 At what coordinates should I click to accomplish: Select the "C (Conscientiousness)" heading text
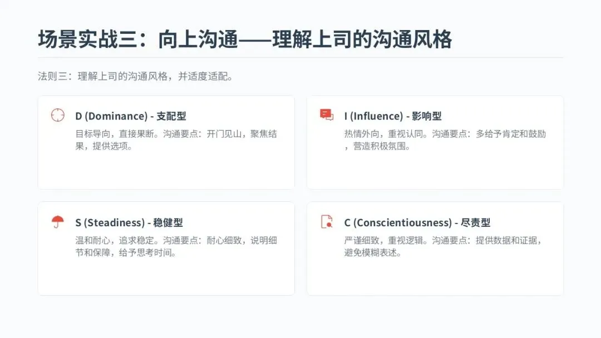(397, 223)
